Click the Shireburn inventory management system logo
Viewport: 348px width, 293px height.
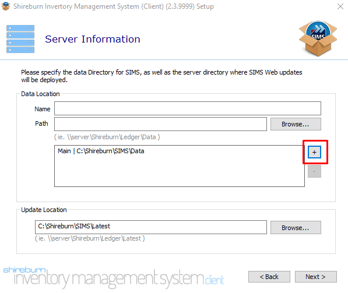point(114,277)
